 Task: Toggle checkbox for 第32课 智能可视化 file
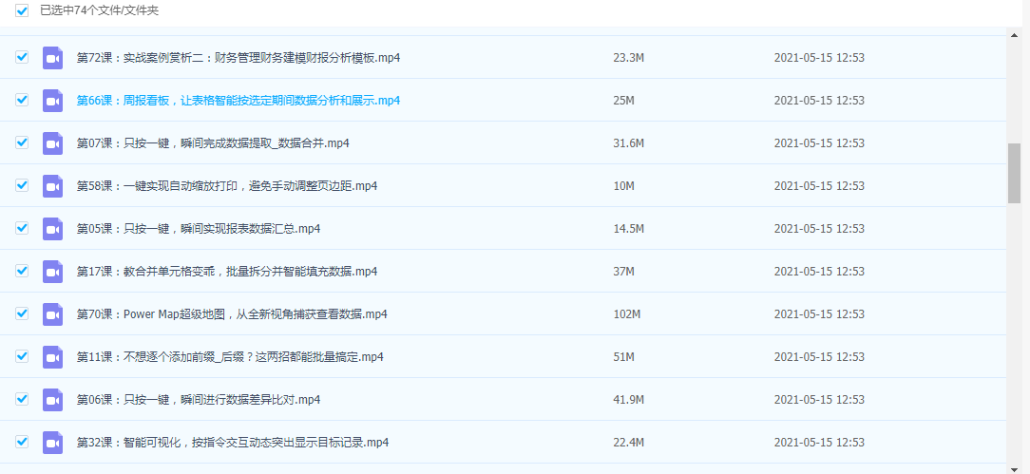pos(22,443)
